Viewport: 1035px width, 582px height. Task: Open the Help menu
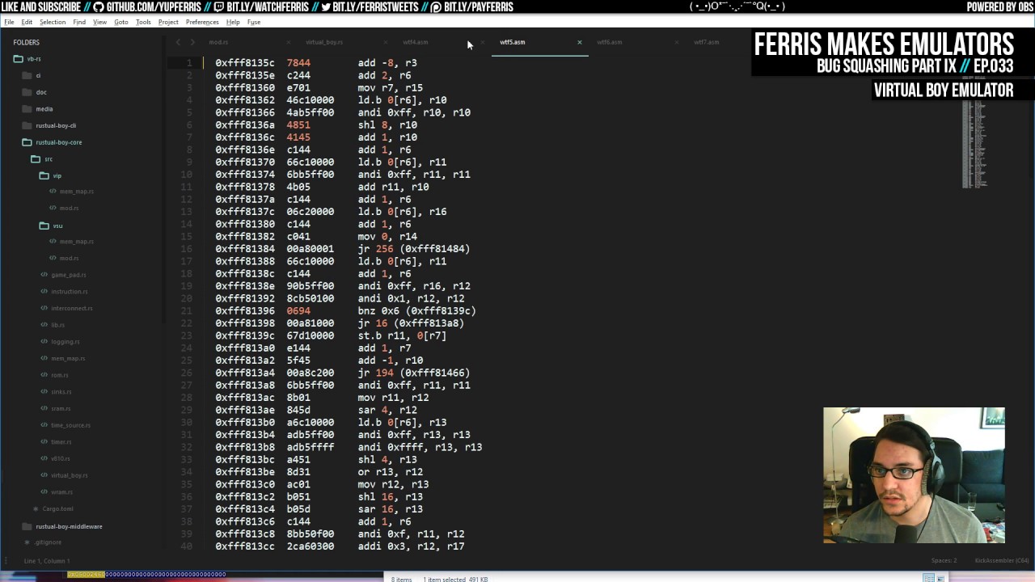click(x=233, y=22)
